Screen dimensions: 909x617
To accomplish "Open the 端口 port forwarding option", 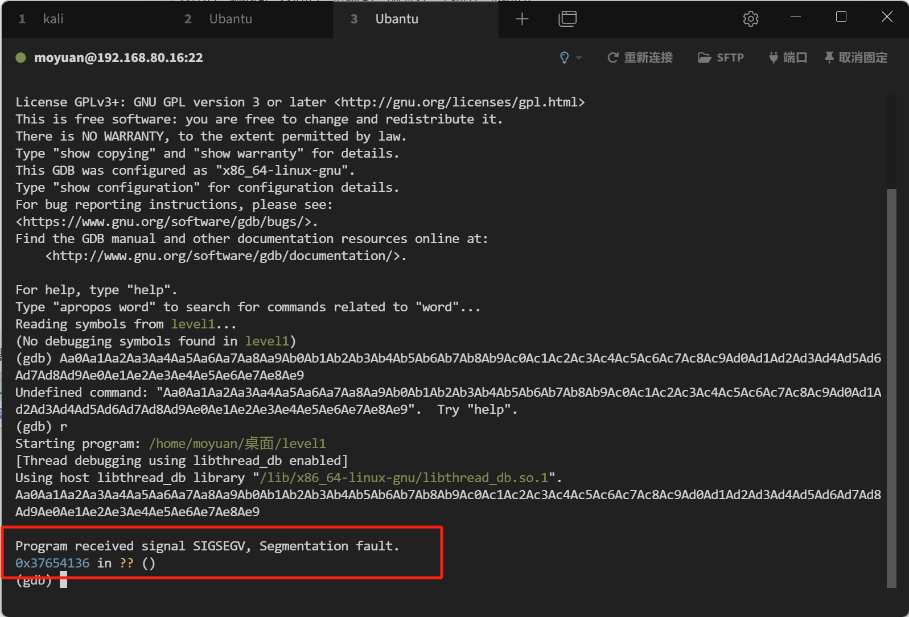I will coord(788,57).
